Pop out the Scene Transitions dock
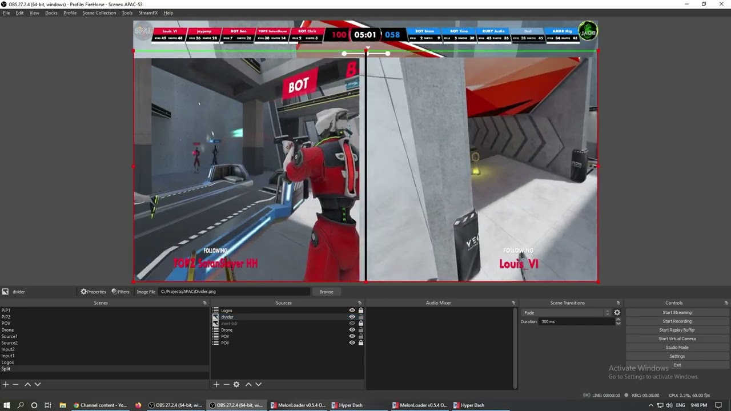 (618, 303)
